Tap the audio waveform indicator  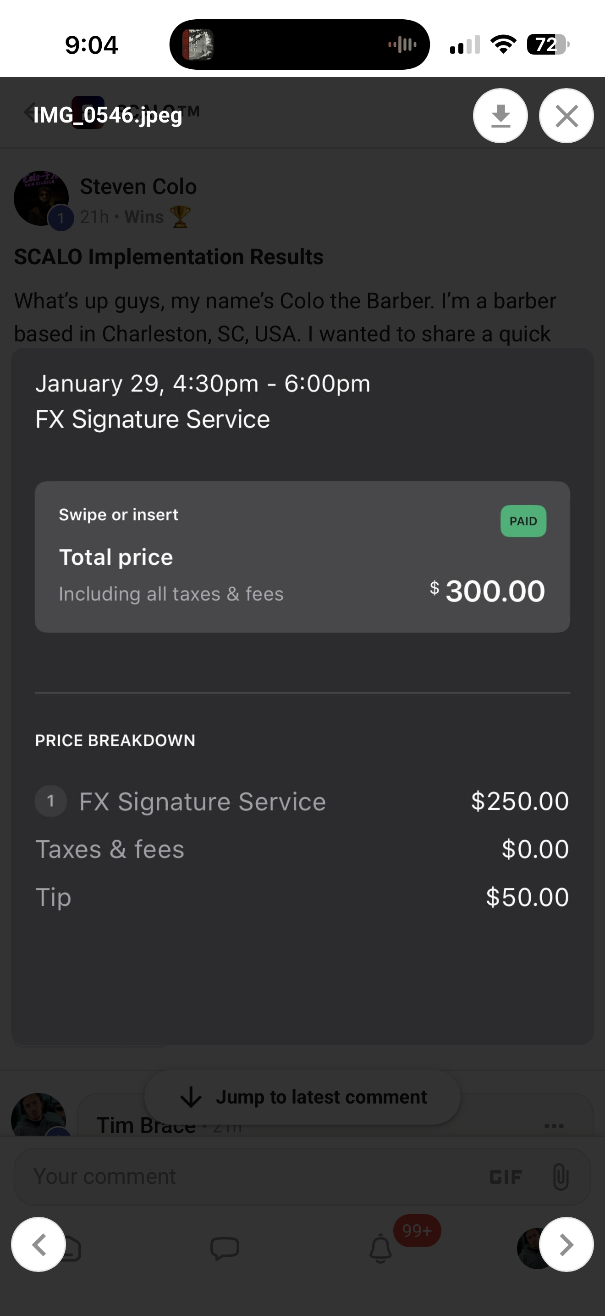point(402,45)
